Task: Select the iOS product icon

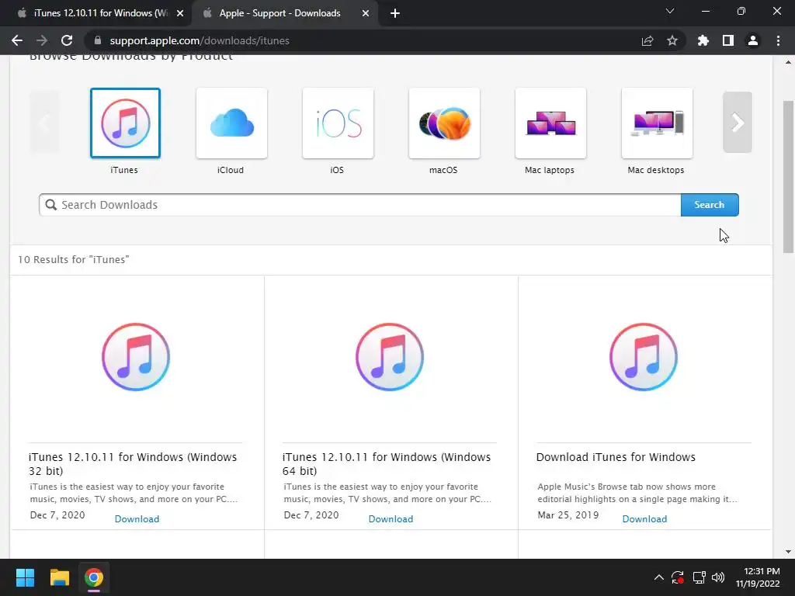Action: tap(338, 123)
